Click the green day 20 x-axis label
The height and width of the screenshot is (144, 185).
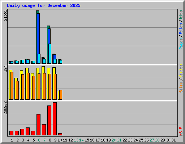(x=114, y=140)
